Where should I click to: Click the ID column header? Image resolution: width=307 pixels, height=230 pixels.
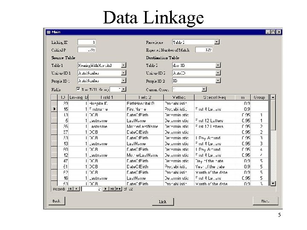pos(63,98)
